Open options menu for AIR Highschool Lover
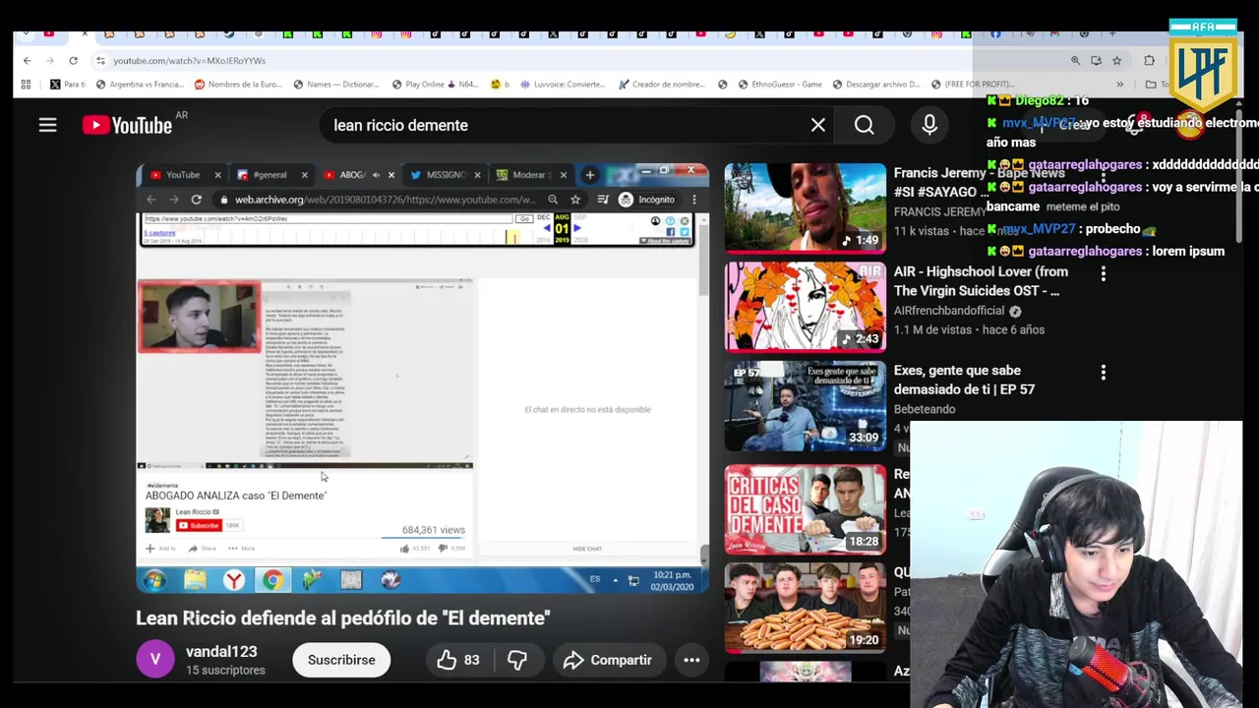 [1103, 273]
